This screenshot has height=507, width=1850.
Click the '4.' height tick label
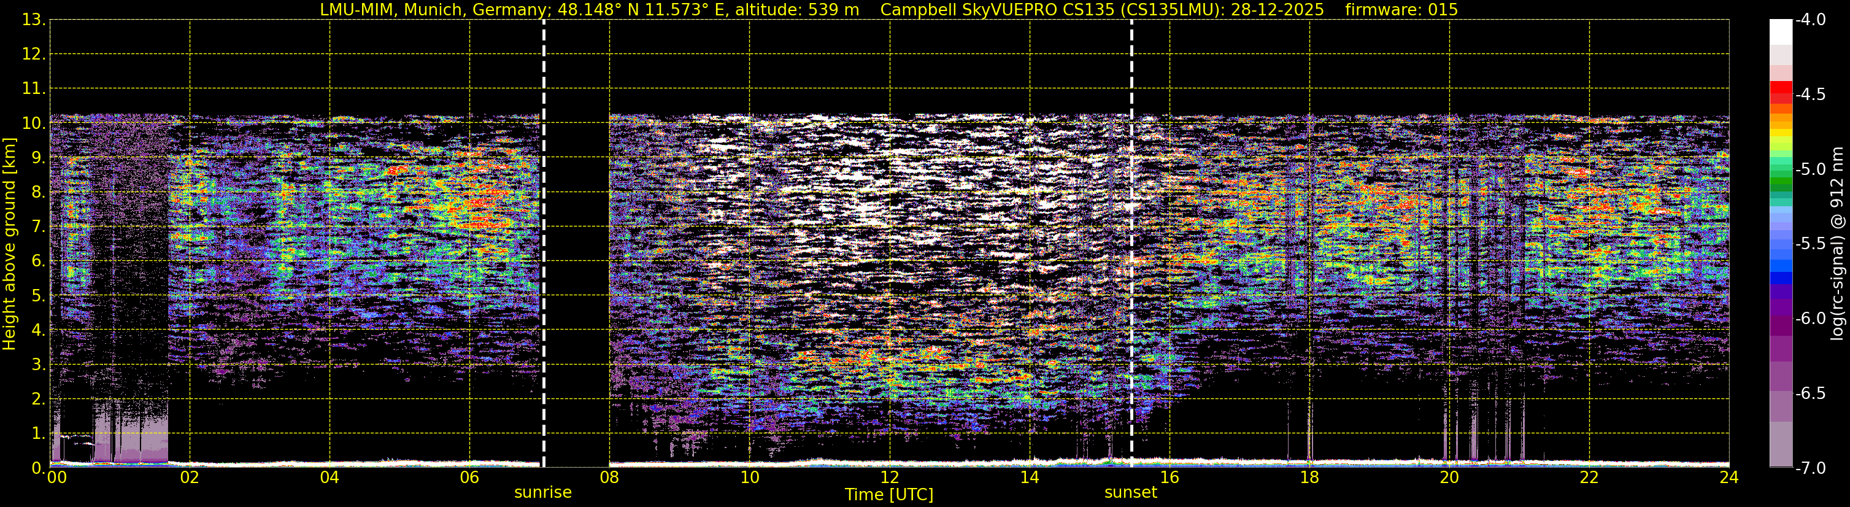pos(39,330)
